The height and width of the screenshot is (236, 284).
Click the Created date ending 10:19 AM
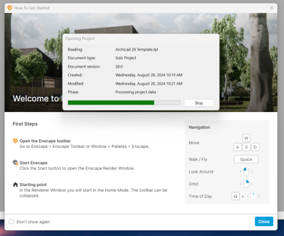pos(149,75)
